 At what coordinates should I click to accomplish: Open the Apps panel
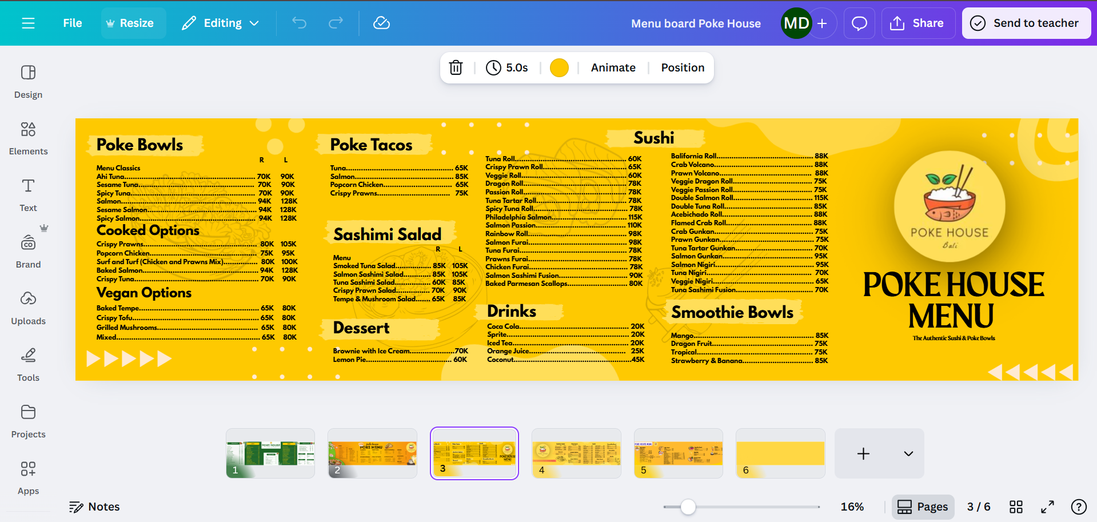28,478
